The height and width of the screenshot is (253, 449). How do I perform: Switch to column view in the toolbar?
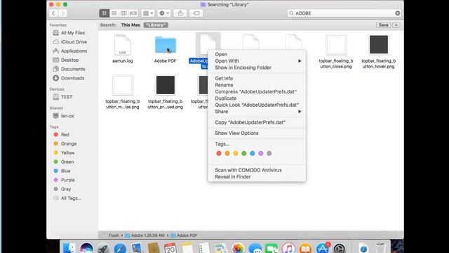[123, 13]
